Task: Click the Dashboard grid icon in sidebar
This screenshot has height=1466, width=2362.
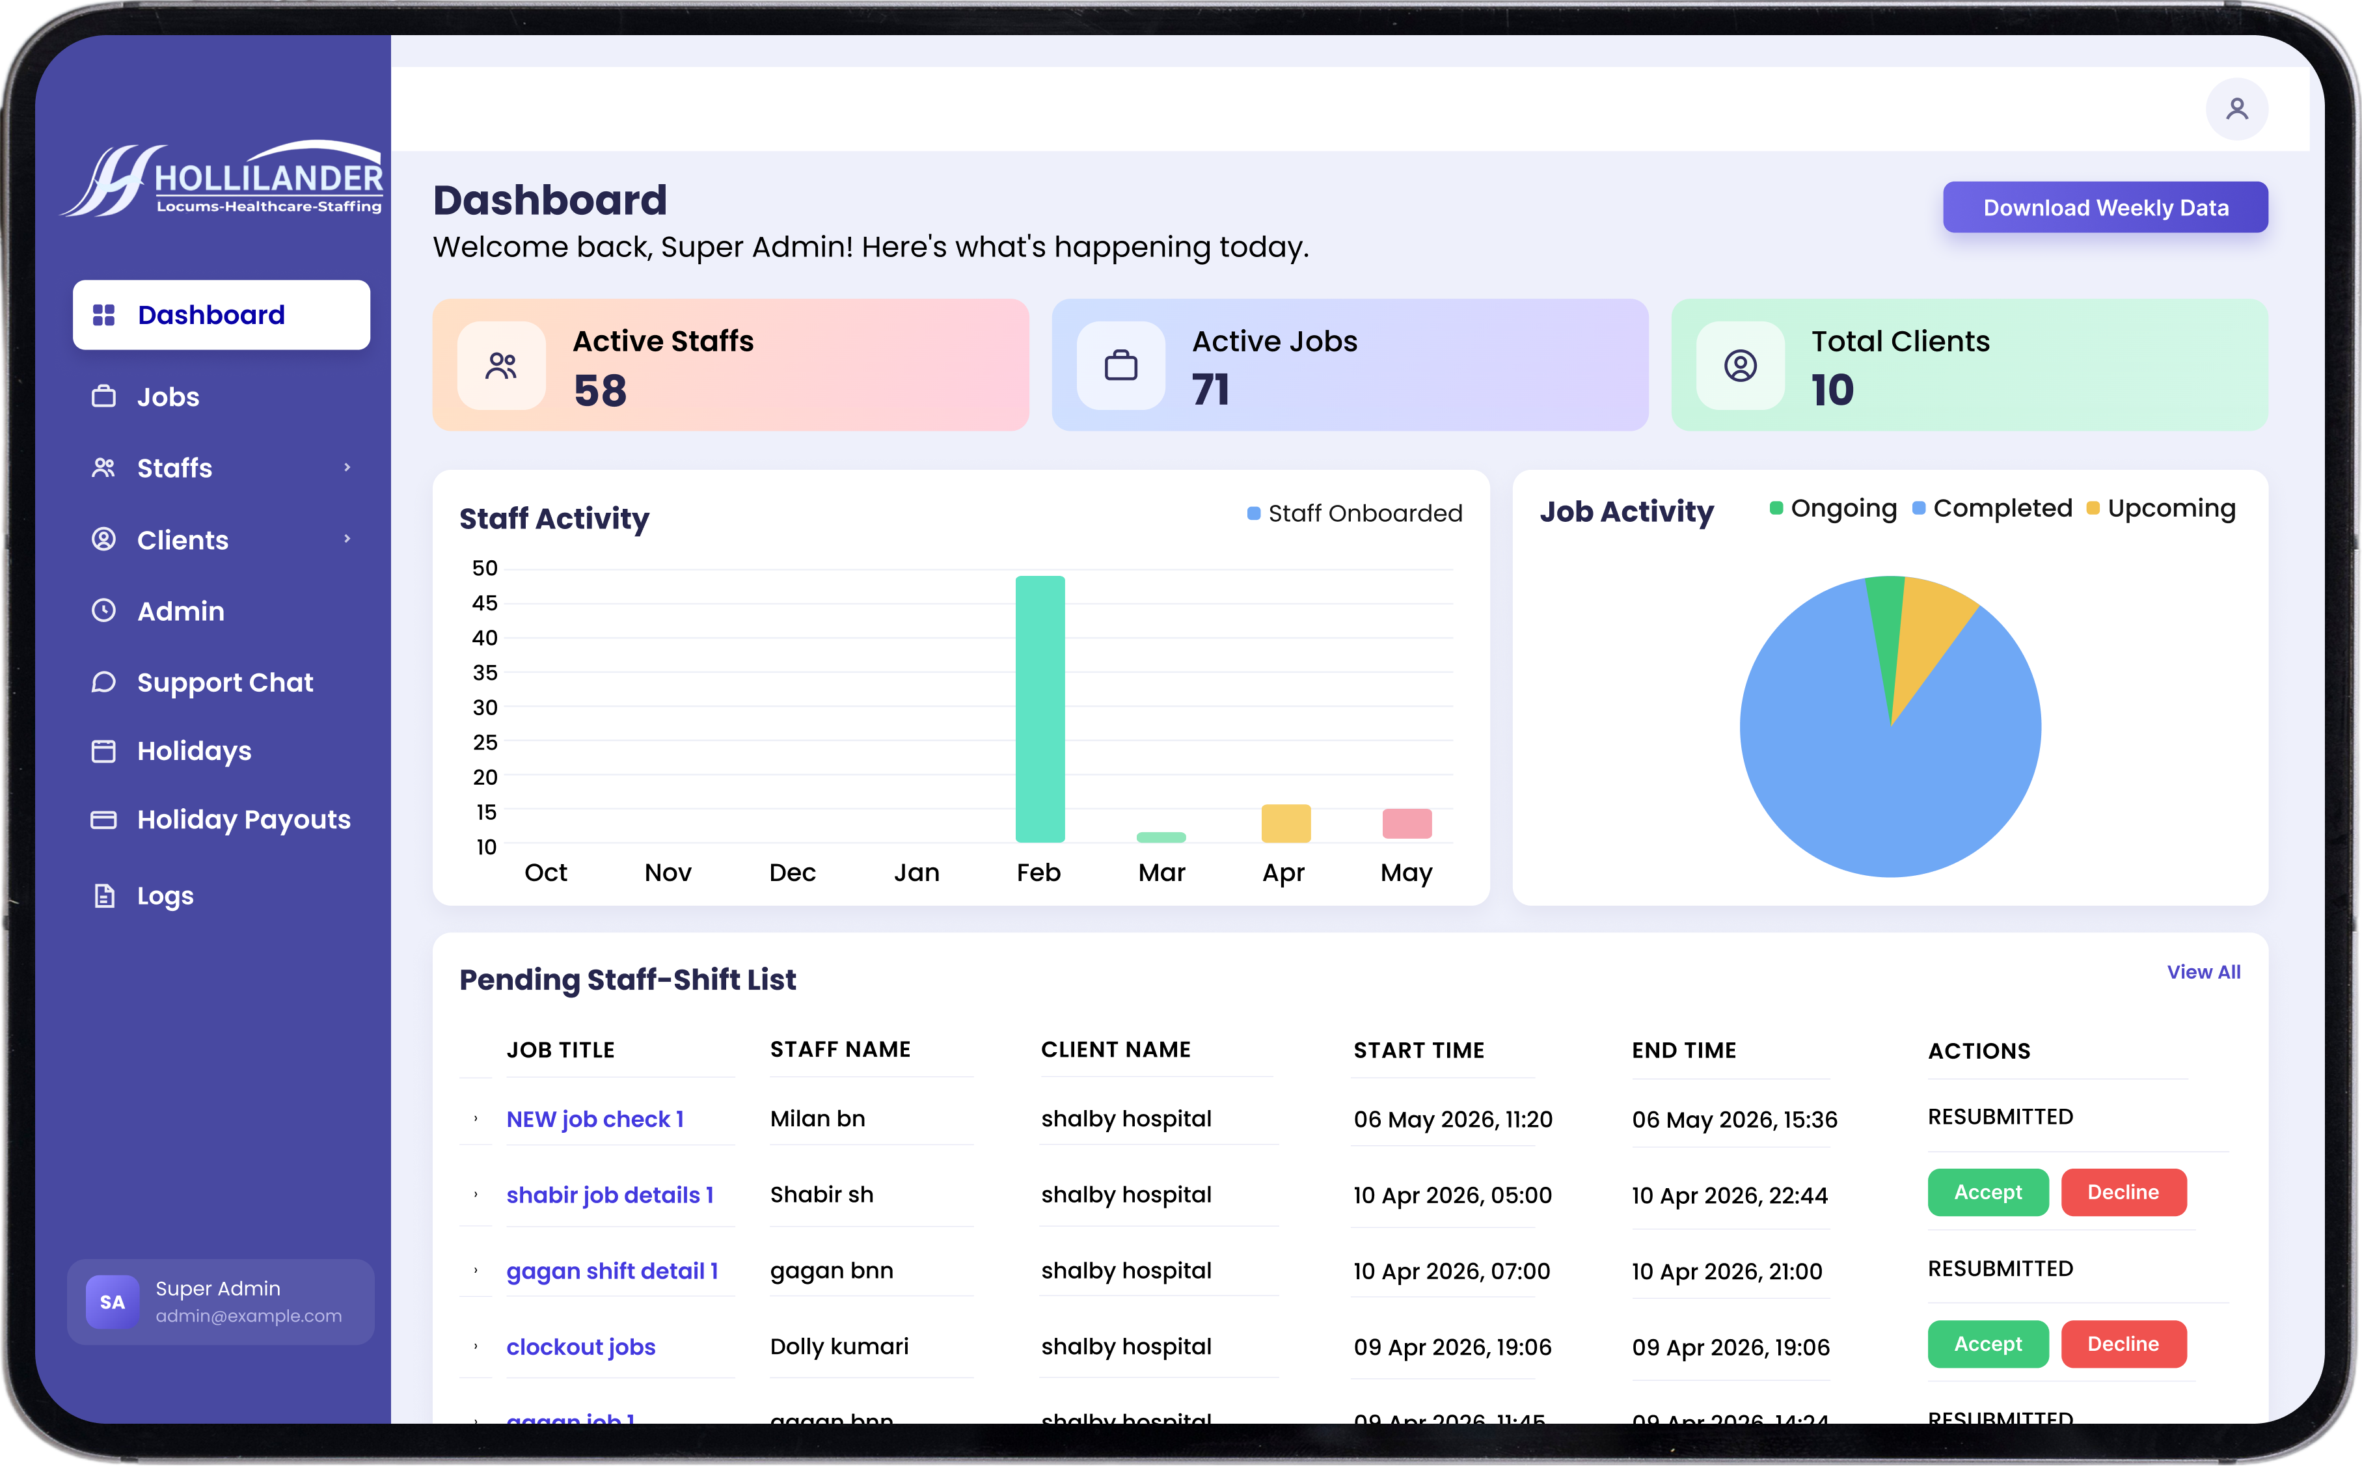Action: [x=103, y=315]
